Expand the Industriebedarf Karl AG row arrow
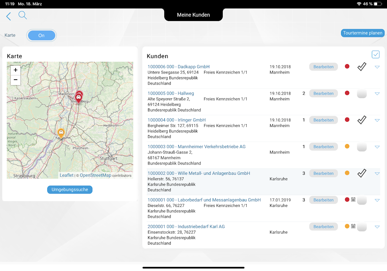This screenshot has height=271, width=387. [377, 227]
